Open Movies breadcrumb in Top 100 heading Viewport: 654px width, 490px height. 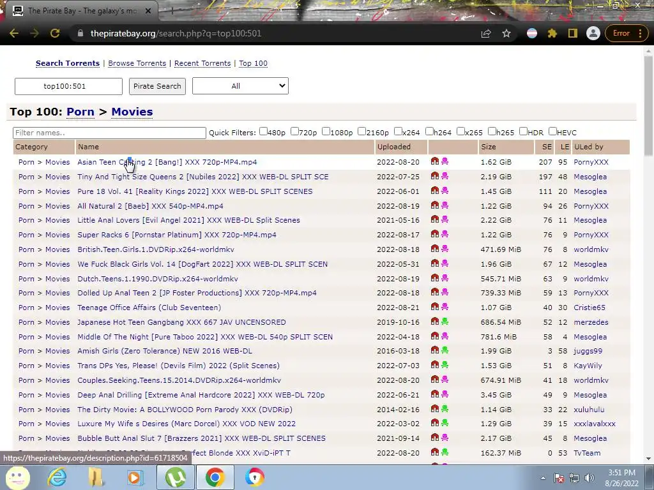click(132, 112)
